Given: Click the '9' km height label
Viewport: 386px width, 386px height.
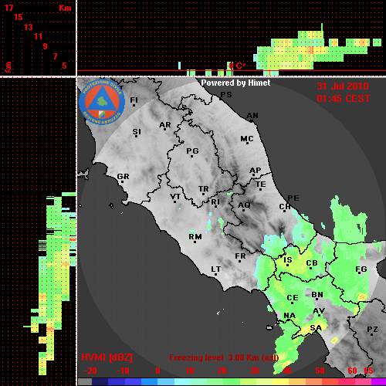Looking at the screenshot, I should click(46, 46).
